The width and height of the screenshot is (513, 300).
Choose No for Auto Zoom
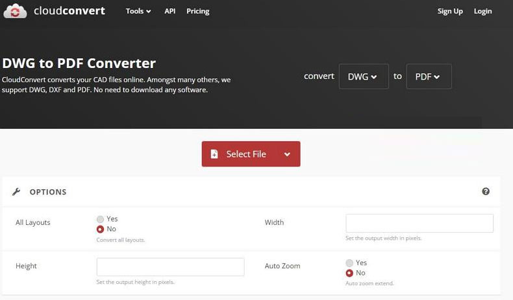point(349,273)
